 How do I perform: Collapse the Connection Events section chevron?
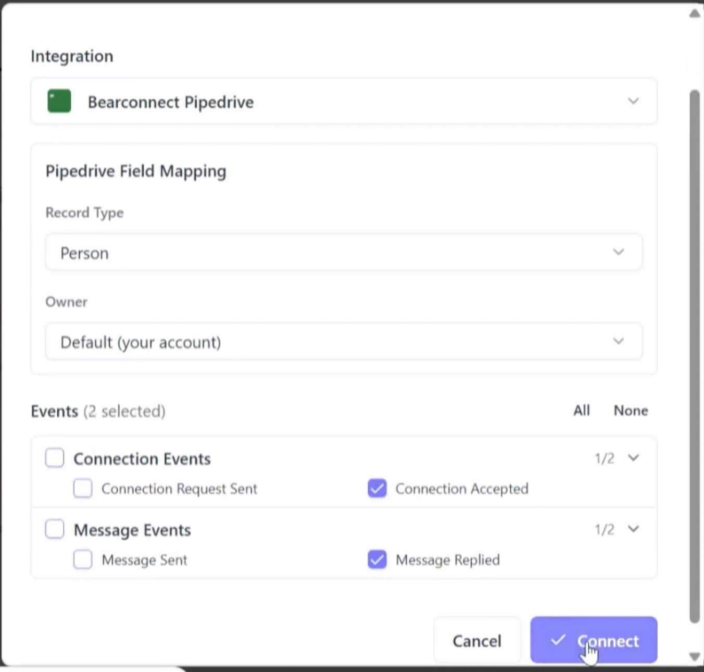click(633, 458)
